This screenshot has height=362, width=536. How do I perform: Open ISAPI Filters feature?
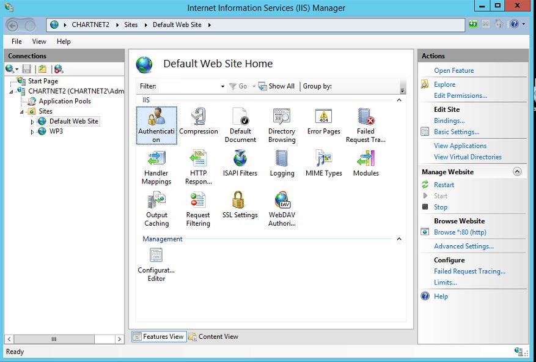[240, 163]
